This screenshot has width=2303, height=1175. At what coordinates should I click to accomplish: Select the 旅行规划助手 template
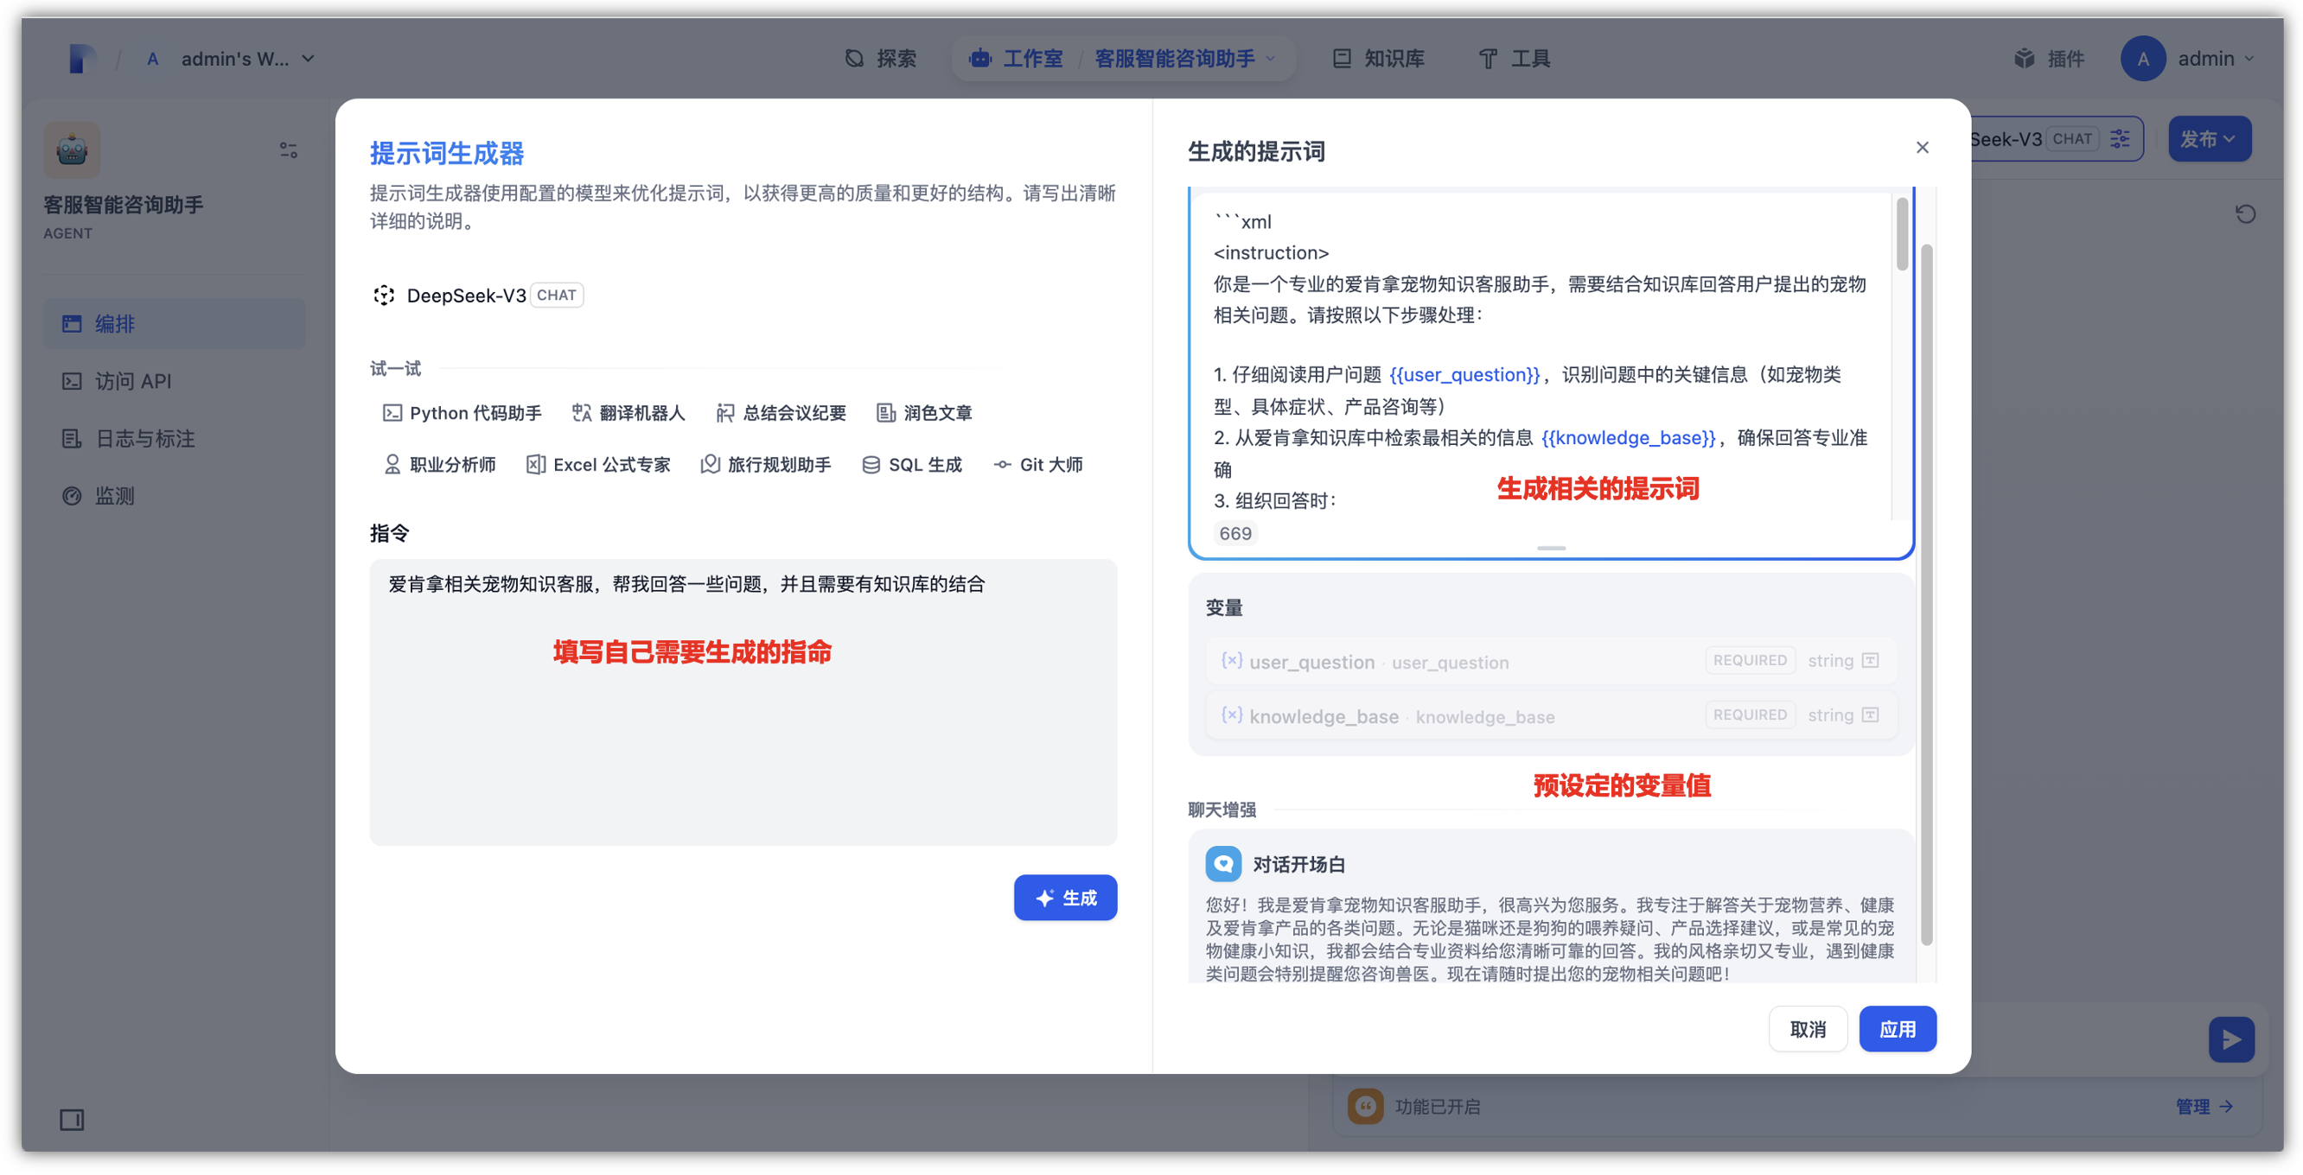(766, 465)
